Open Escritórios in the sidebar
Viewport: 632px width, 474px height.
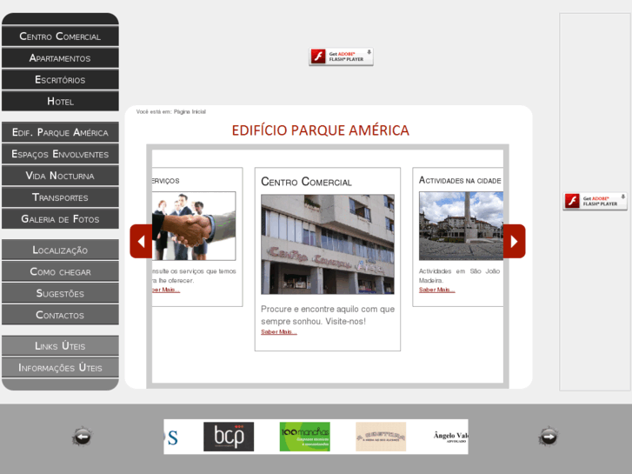(x=60, y=79)
